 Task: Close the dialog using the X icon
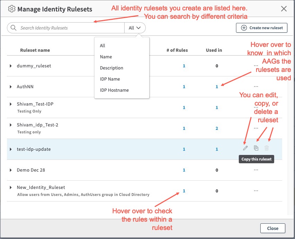pyautogui.click(x=284, y=9)
